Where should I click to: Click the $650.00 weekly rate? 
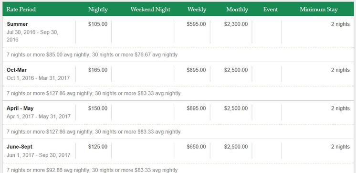coord(197,147)
